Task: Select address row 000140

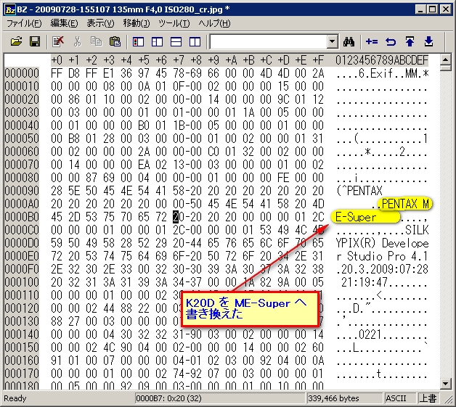Action: click(22, 334)
